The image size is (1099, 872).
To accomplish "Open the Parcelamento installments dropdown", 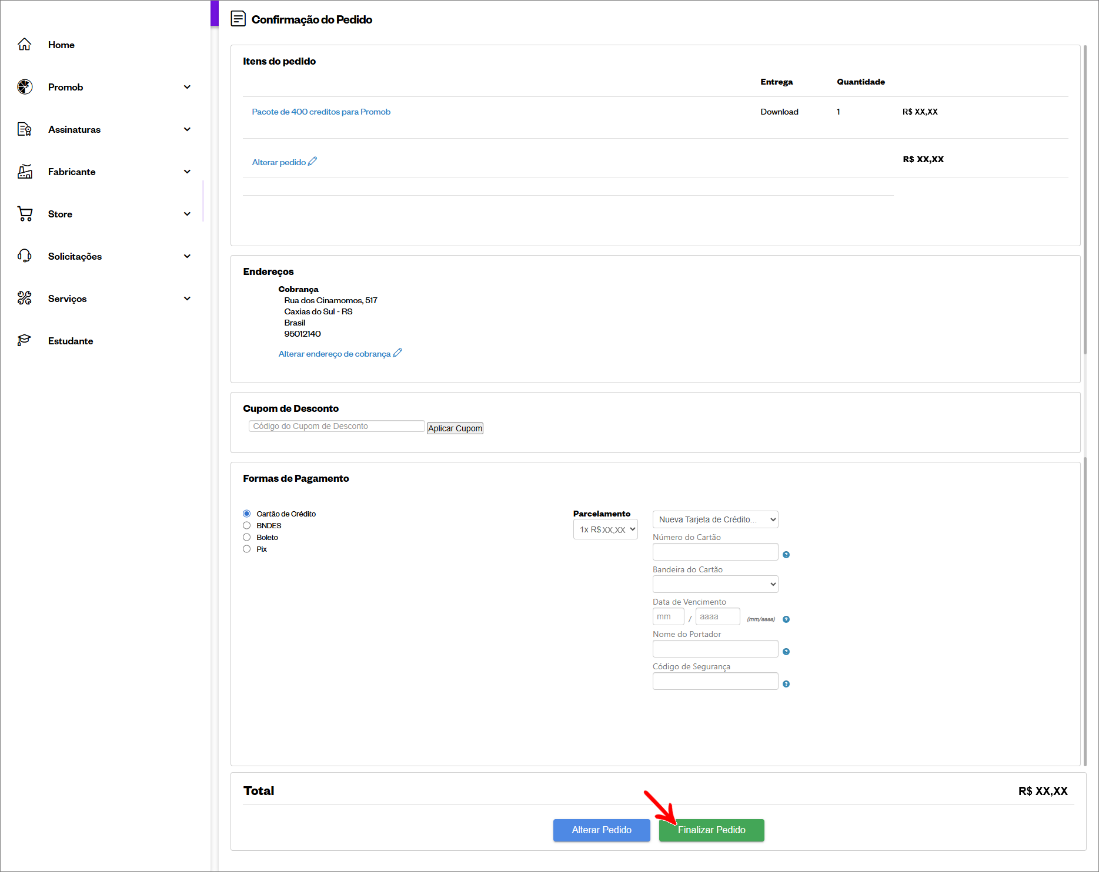I will [605, 529].
